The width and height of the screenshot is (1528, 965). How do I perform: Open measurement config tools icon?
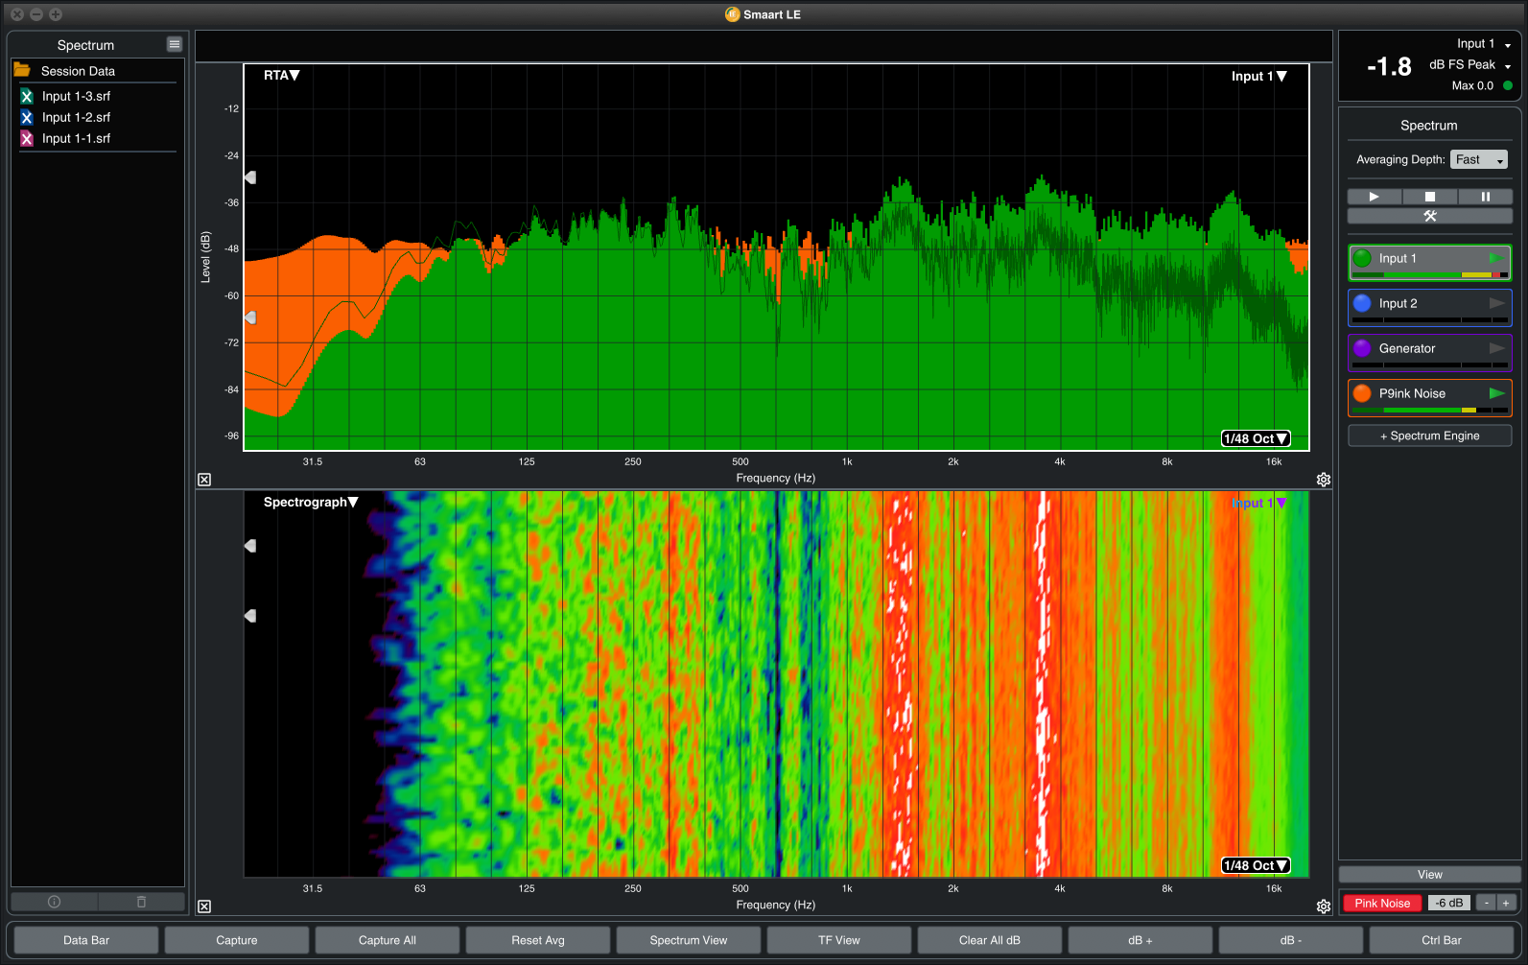point(1429,216)
